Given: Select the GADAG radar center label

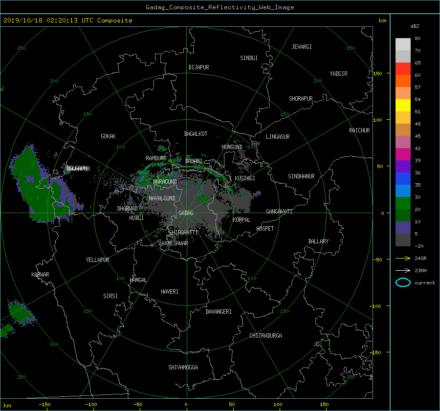Looking at the screenshot, I should [x=186, y=213].
